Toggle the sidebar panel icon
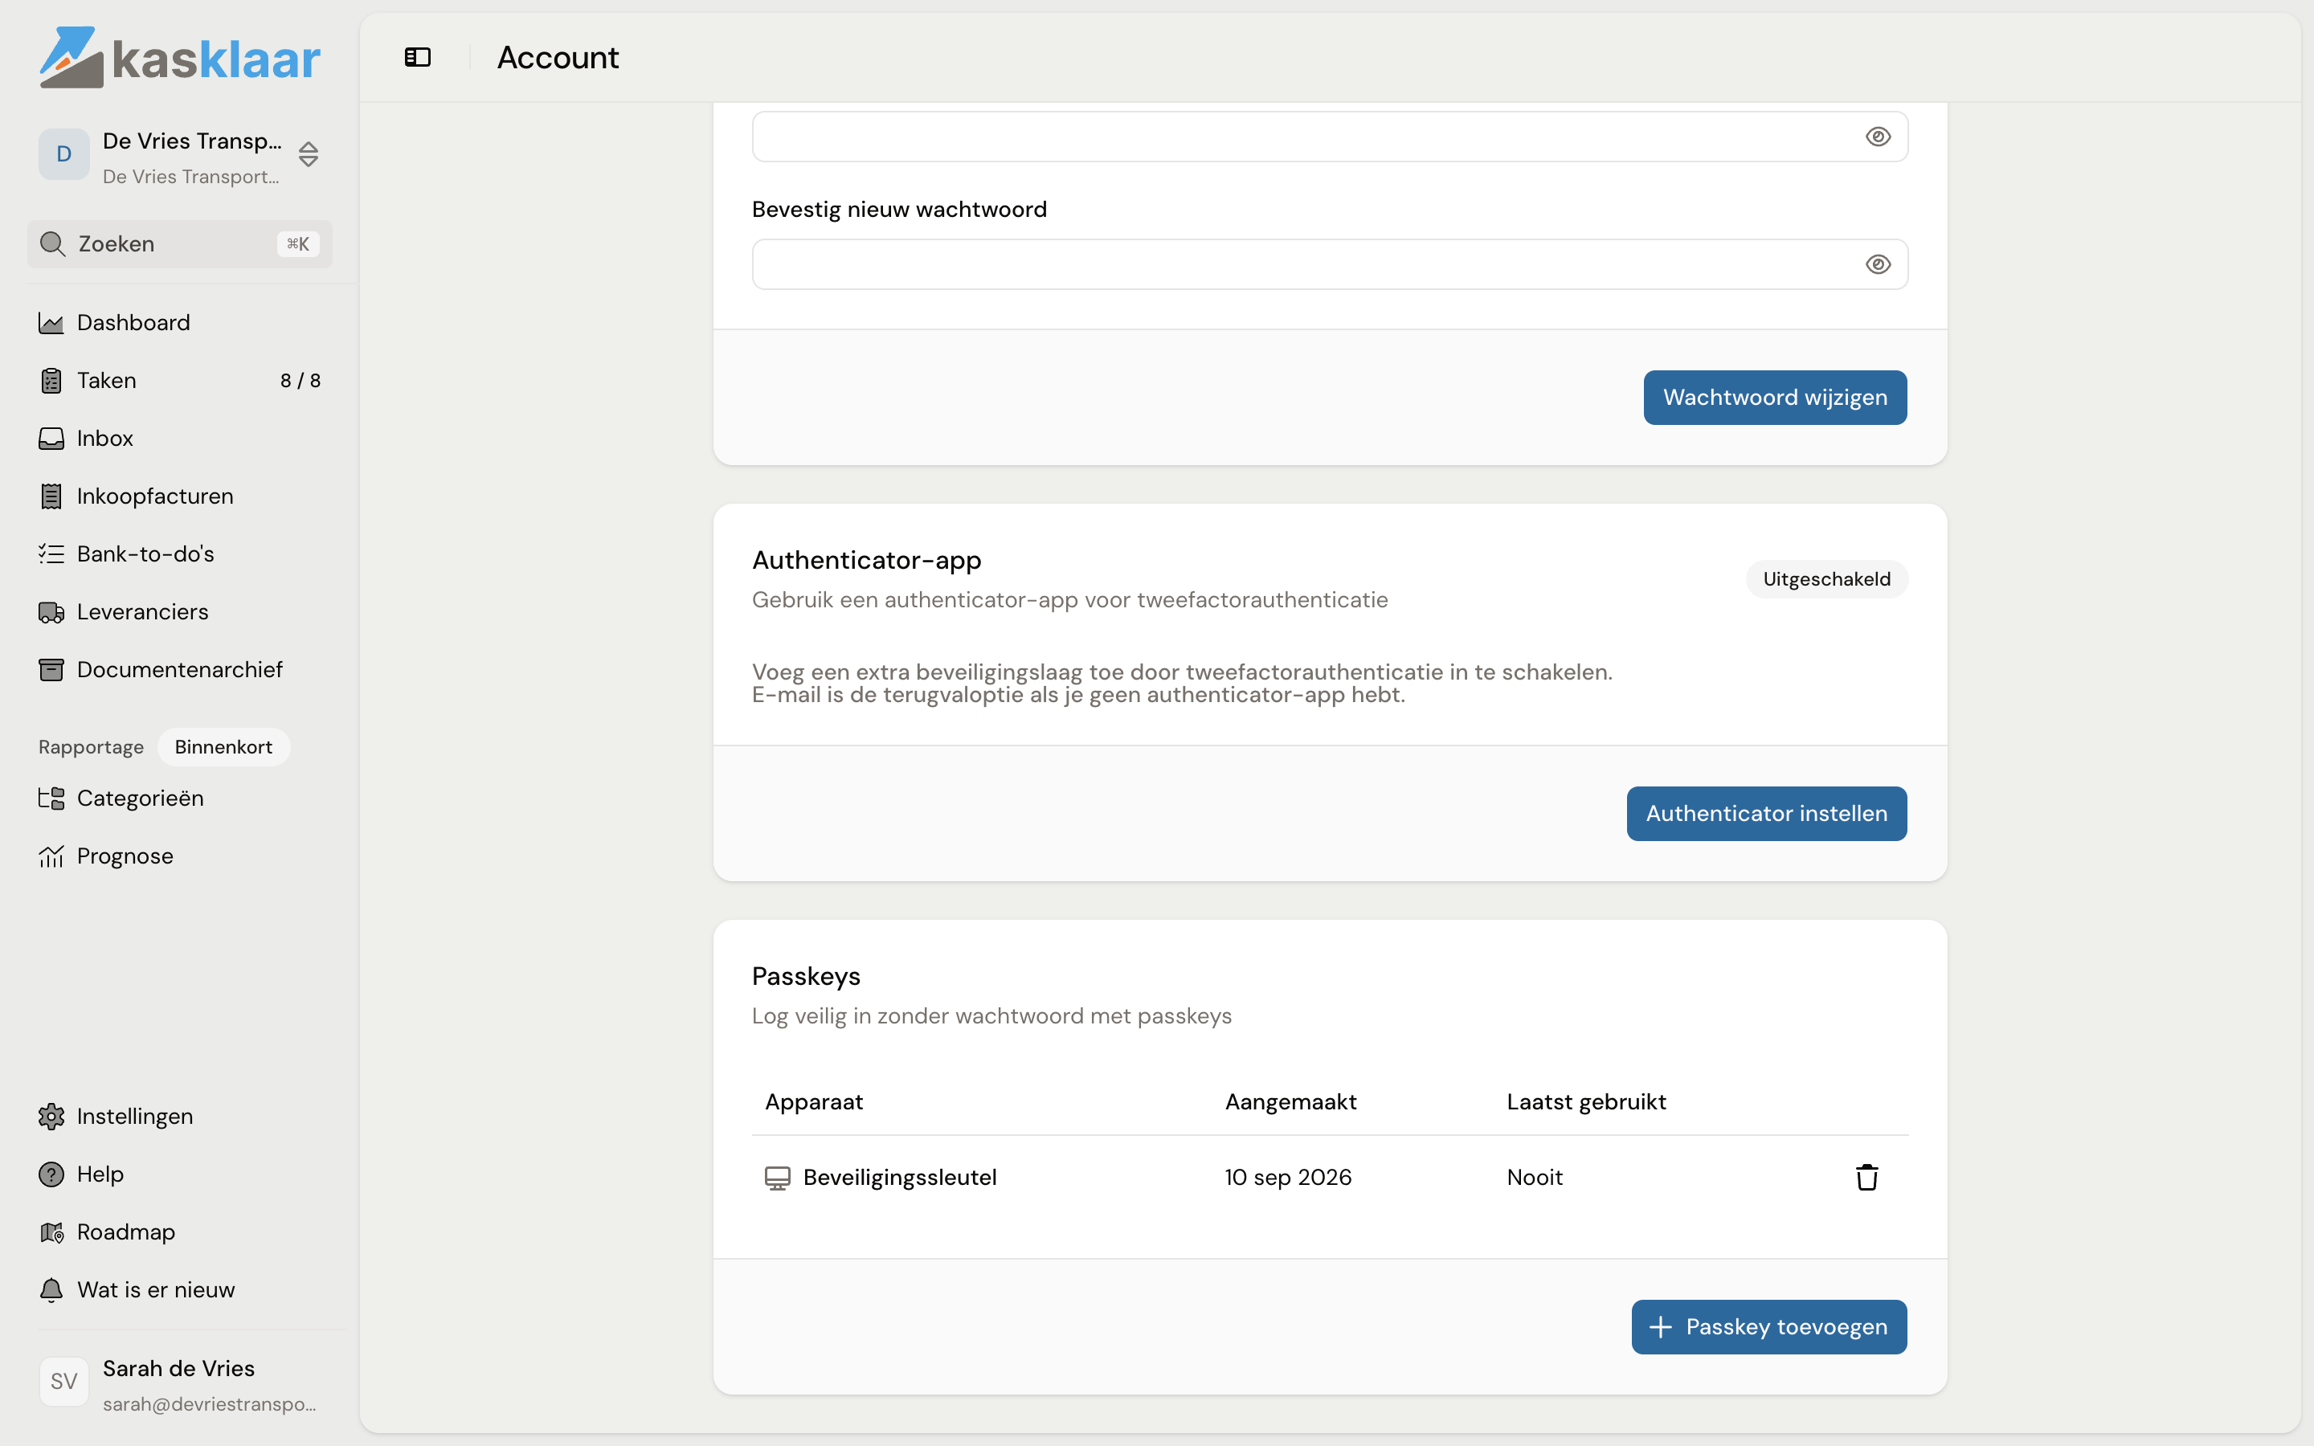The height and width of the screenshot is (1446, 2314). pyautogui.click(x=418, y=57)
